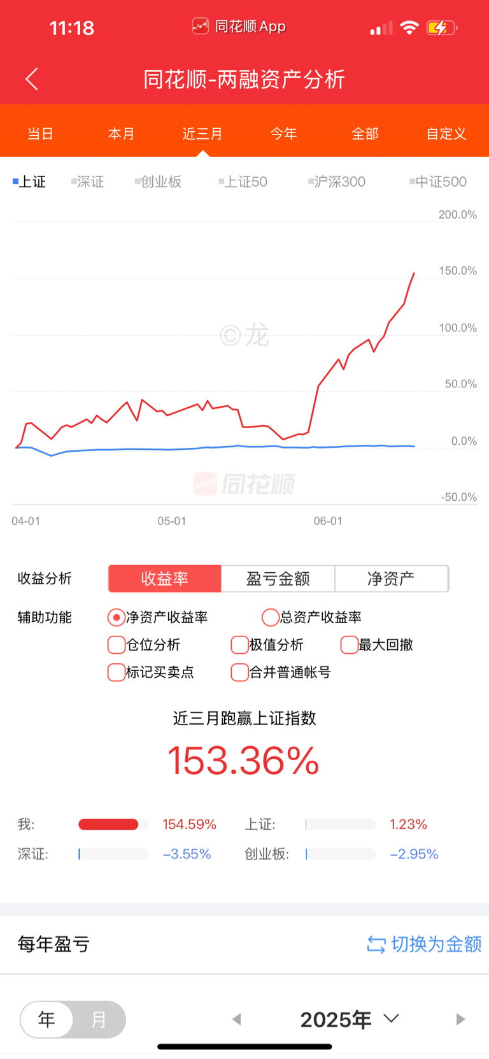Select the 本月 period tab
Viewport: 489px width, 1059px height.
pos(121,134)
